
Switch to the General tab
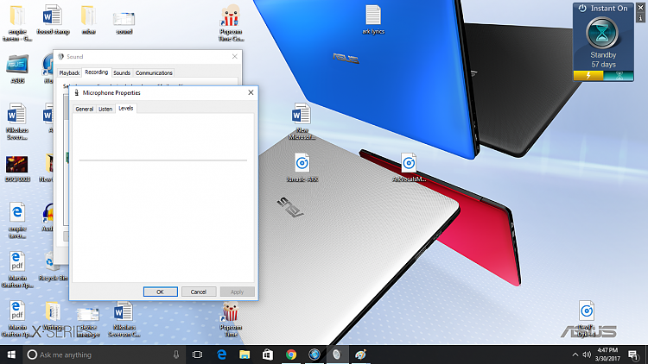pyautogui.click(x=84, y=109)
